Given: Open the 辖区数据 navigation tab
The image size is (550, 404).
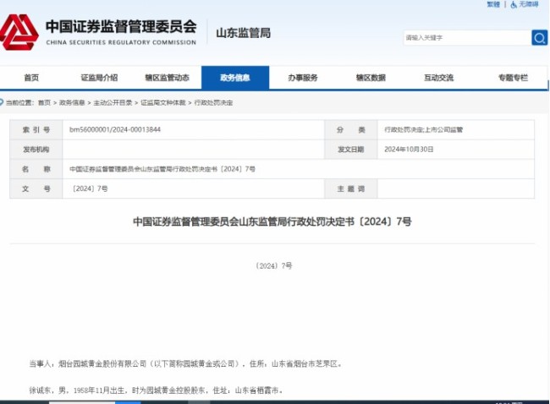Looking at the screenshot, I should pyautogui.click(x=371, y=78).
